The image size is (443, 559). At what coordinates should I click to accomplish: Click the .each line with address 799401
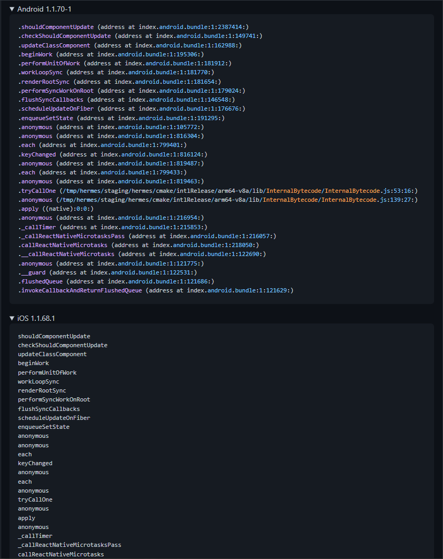tap(103, 145)
